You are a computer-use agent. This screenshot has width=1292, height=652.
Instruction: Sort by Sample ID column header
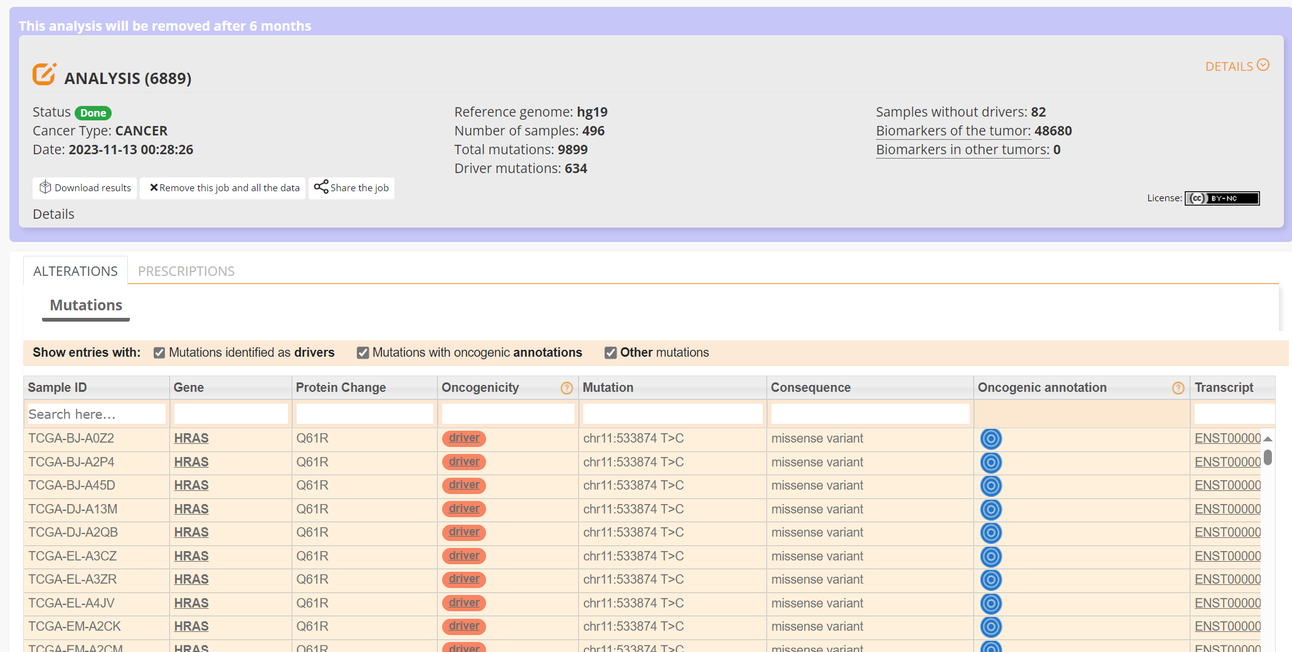tap(97, 387)
